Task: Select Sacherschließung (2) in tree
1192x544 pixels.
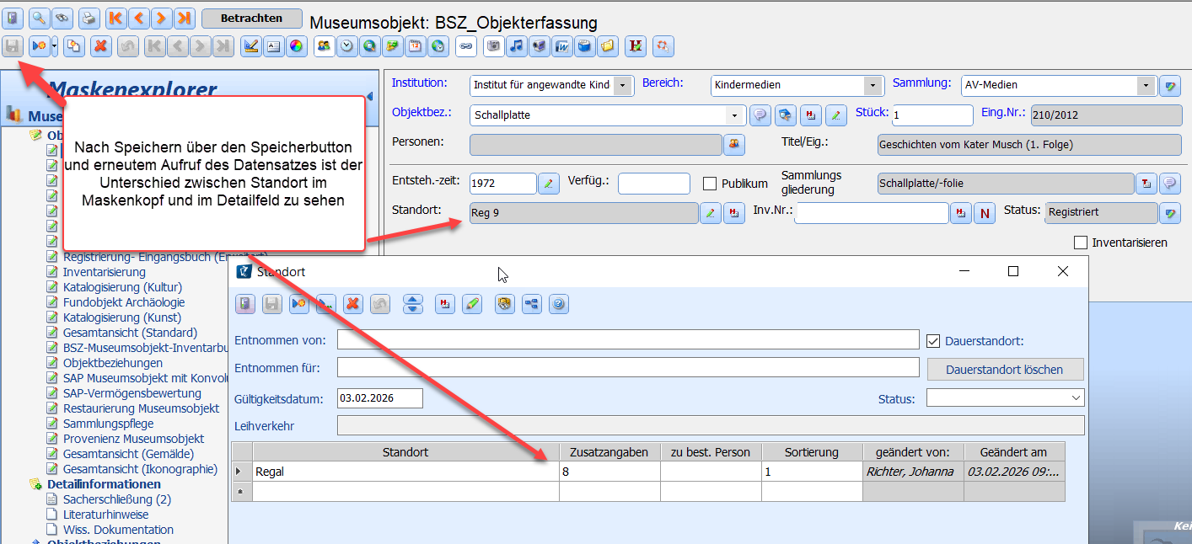Action: (116, 499)
